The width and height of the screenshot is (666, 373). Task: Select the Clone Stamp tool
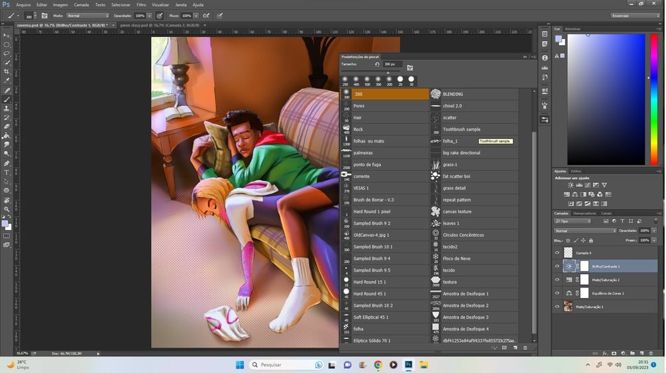coord(7,109)
